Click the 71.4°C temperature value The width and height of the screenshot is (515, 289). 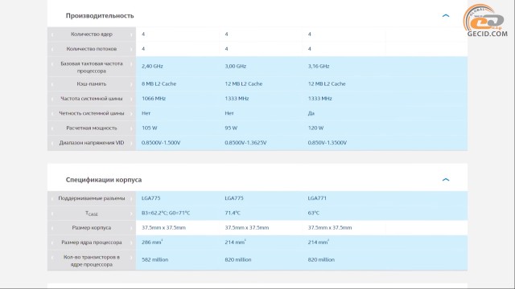pyautogui.click(x=233, y=213)
